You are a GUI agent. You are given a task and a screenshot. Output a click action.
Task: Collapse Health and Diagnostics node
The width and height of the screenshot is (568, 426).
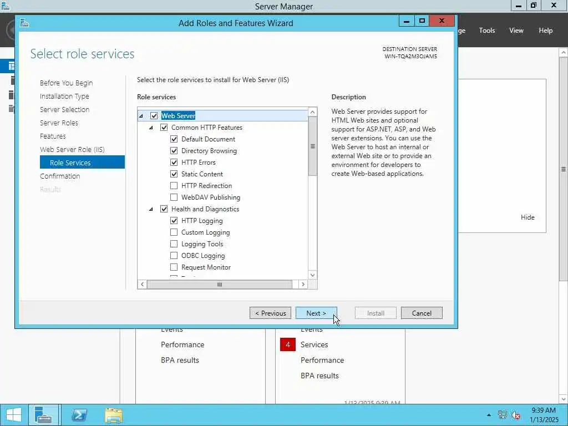tap(151, 209)
